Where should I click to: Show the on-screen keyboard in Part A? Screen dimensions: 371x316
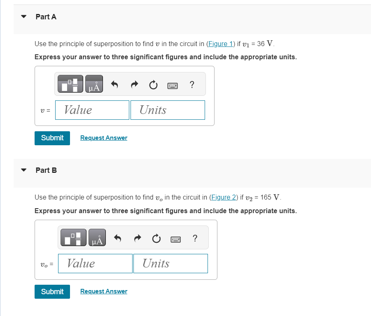point(173,85)
